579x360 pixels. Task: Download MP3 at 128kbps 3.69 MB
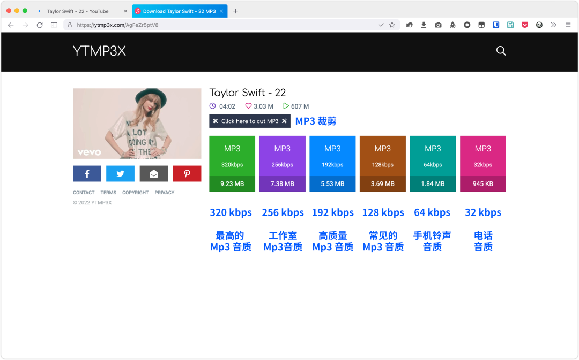(x=383, y=164)
